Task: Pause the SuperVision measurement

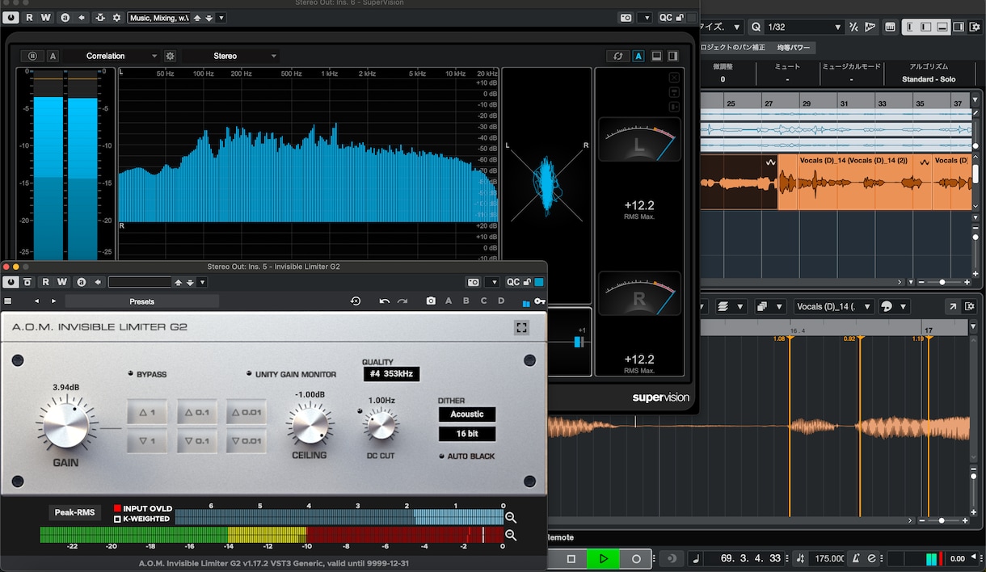Action: (32, 56)
